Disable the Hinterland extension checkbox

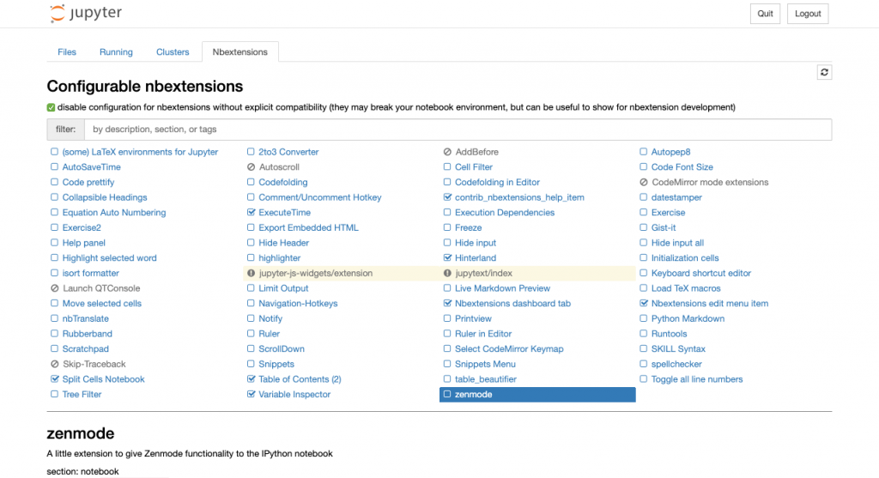coord(447,258)
